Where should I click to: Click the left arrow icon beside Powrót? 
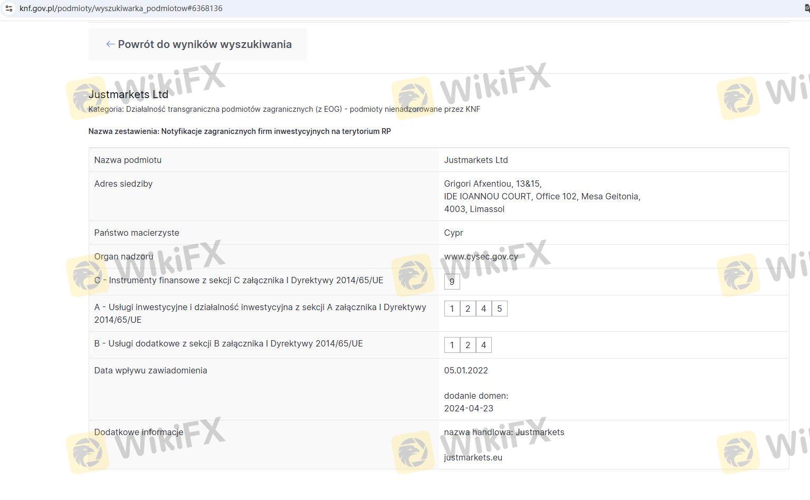110,44
